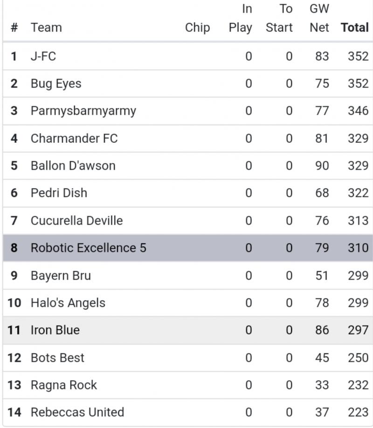Select the Bug Eyes team row

[x=56, y=84]
